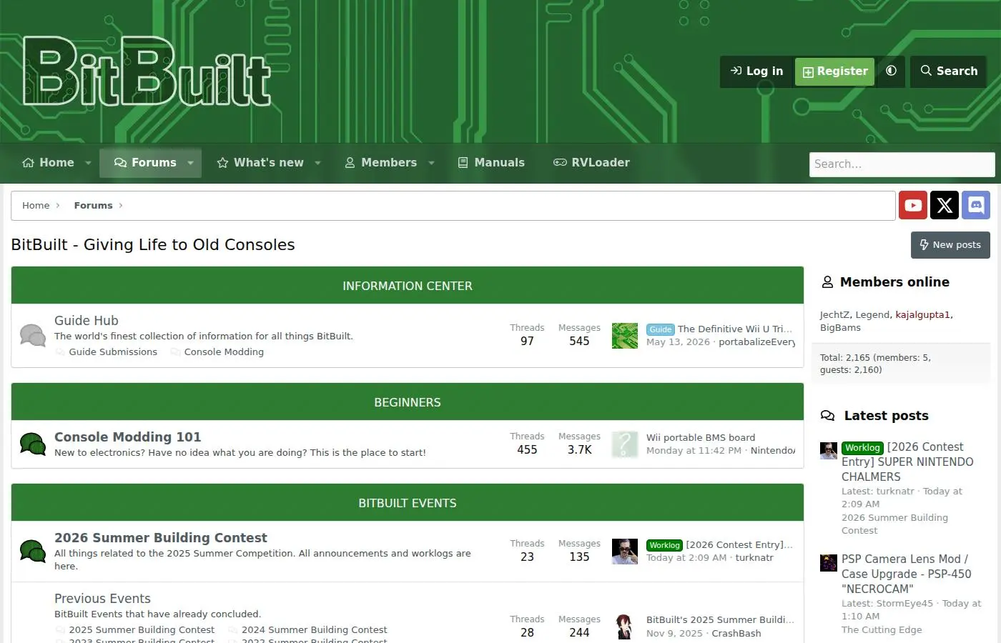1001x643 pixels.
Task: Expand the What's new dropdown arrow
Action: (318, 163)
